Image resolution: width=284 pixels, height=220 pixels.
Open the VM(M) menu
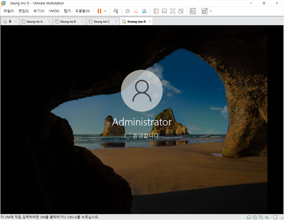pos(54,11)
